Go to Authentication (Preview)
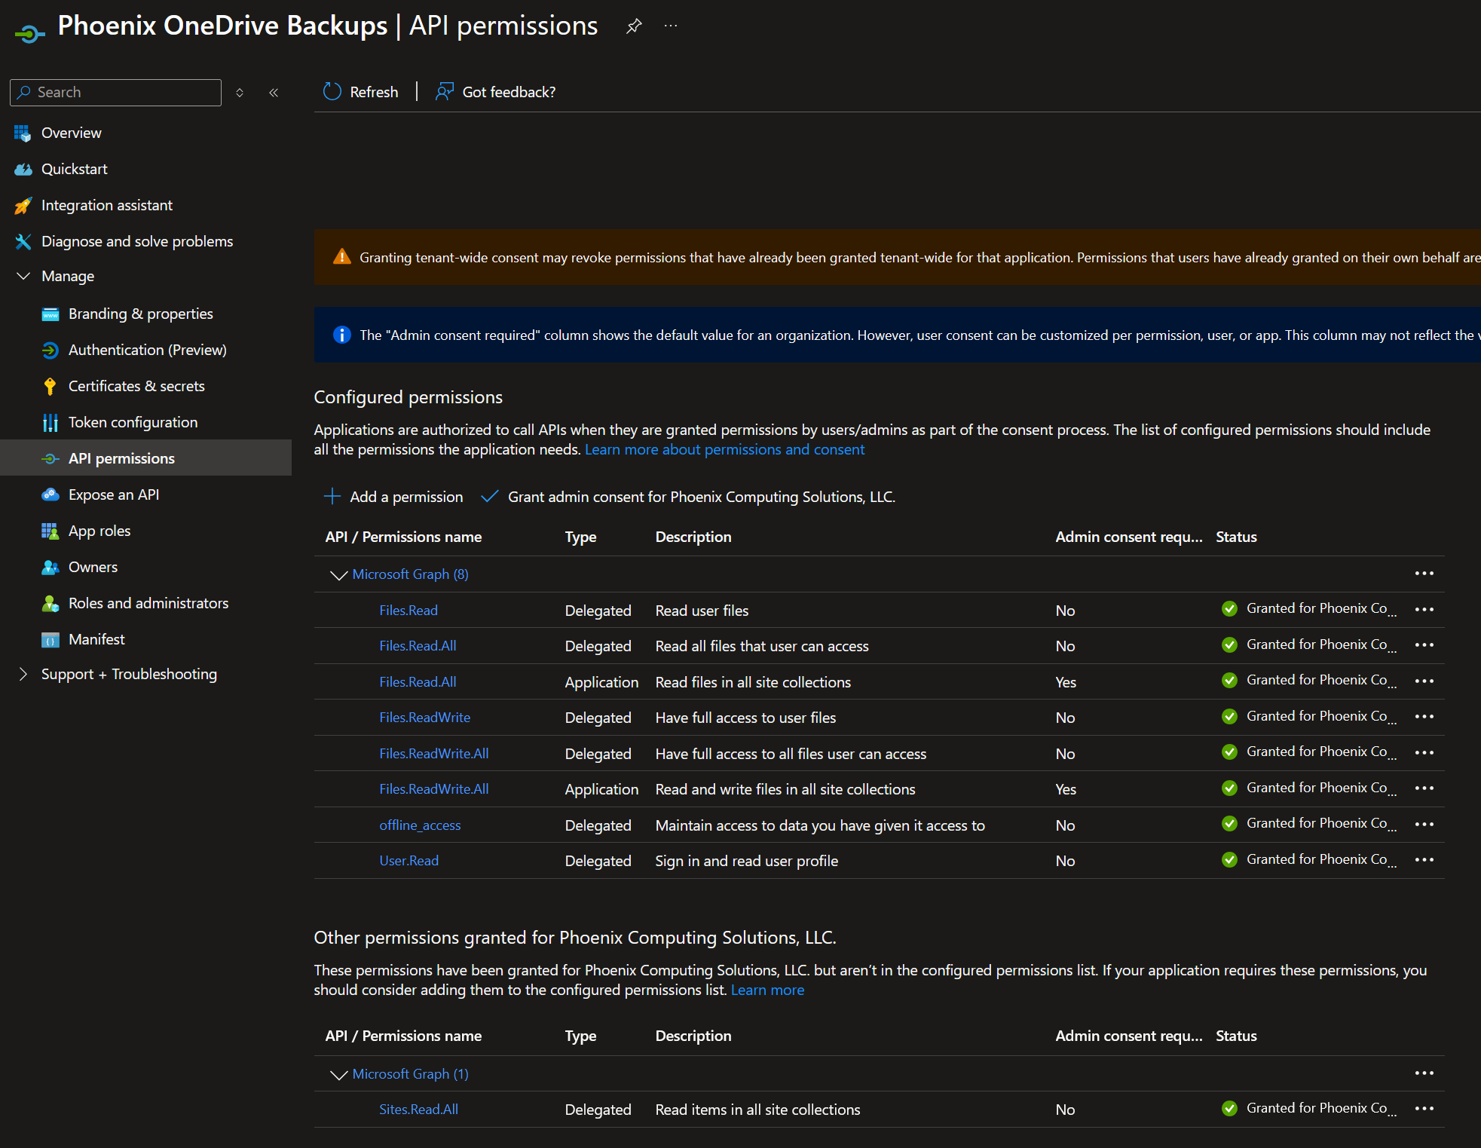Viewport: 1481px width, 1148px height. [147, 350]
